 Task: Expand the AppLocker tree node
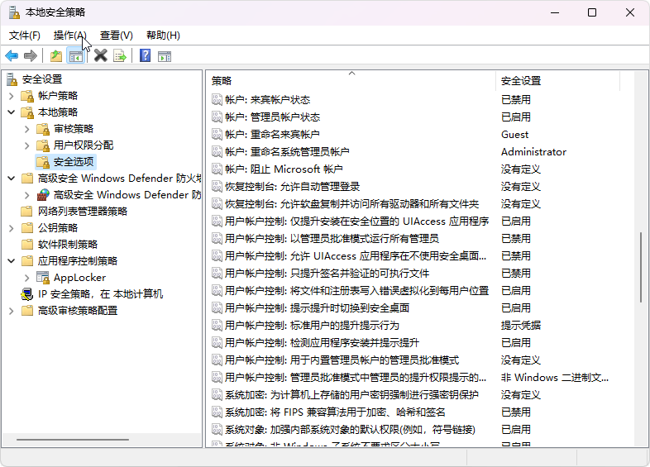pos(26,278)
